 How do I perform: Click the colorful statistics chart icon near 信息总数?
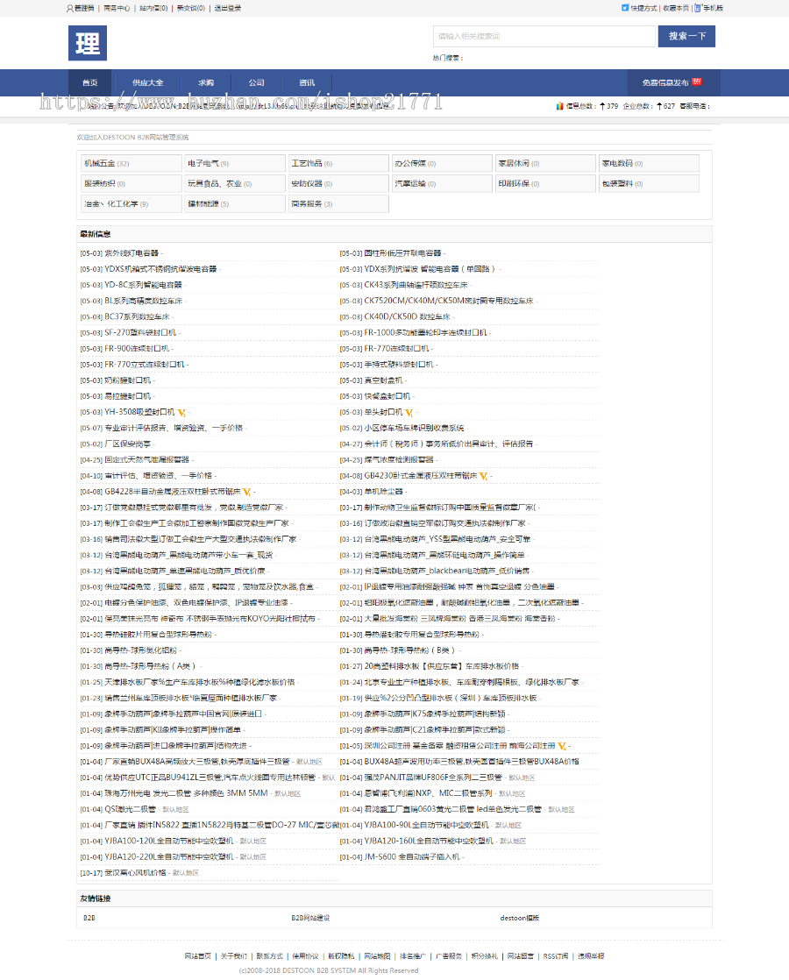[x=560, y=106]
